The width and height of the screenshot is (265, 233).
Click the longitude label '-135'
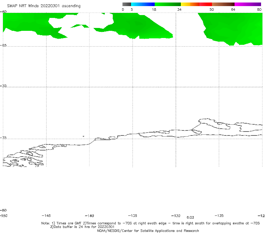pyautogui.click(x=132, y=215)
